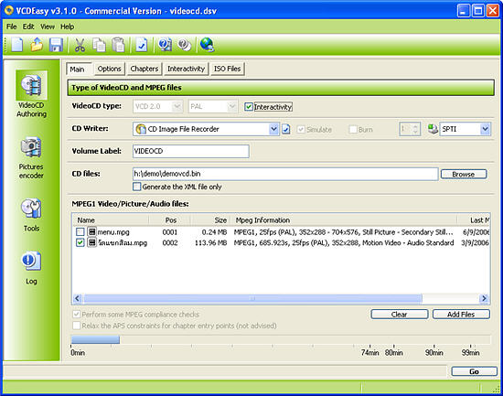503x396 pixels.
Task: Click the computer icon beside SPTI
Action: [x=433, y=129]
